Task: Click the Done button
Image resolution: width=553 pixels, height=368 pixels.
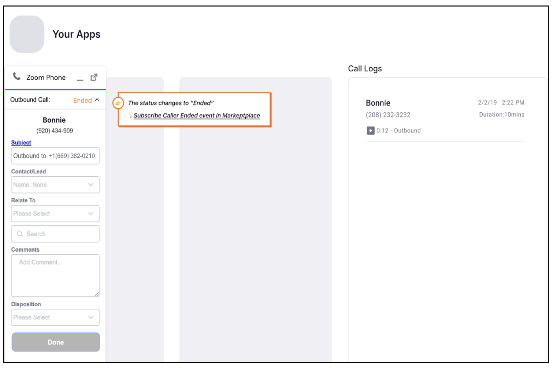Action: click(55, 342)
